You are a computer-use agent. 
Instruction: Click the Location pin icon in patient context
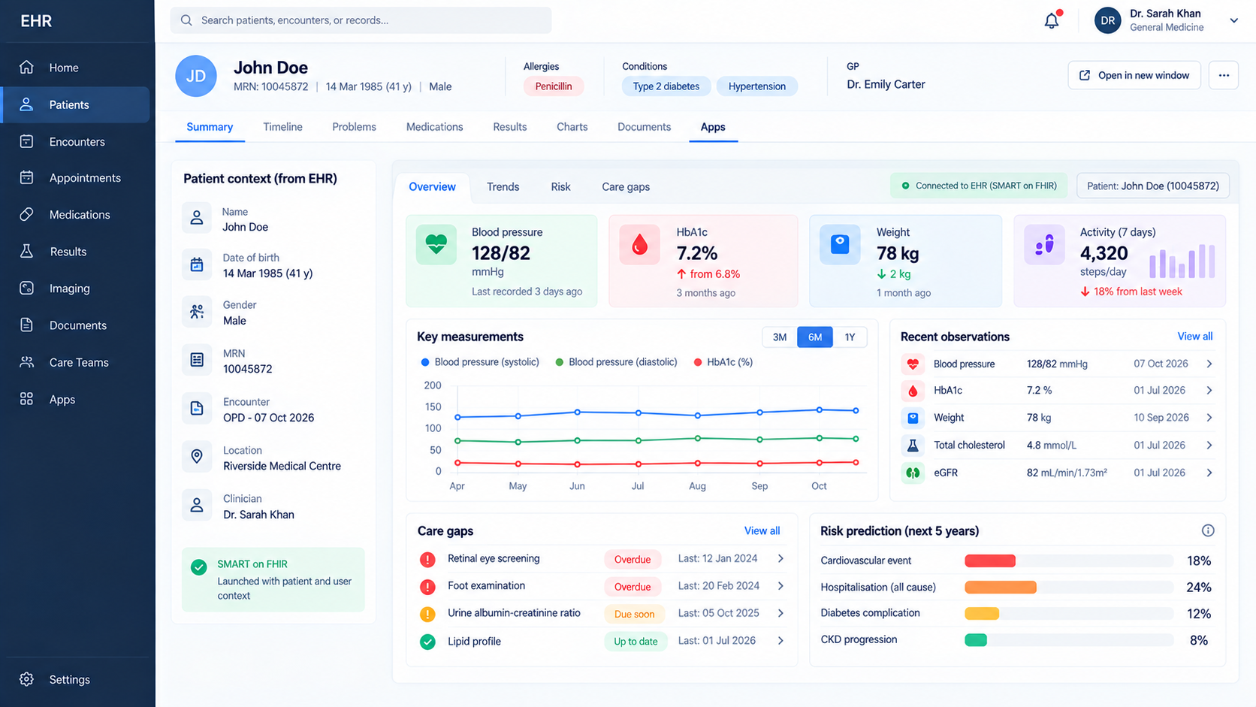(197, 457)
